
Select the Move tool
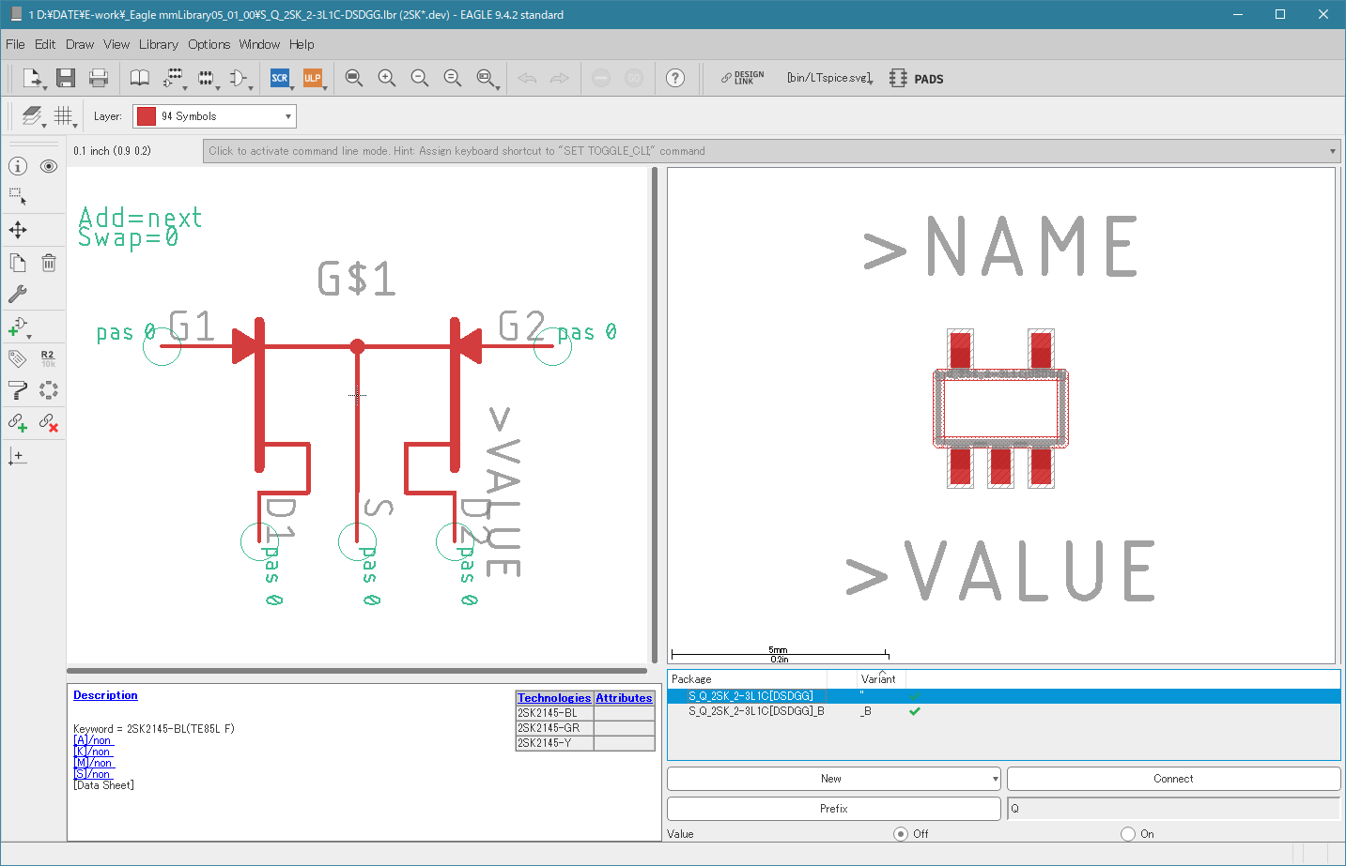pos(18,230)
